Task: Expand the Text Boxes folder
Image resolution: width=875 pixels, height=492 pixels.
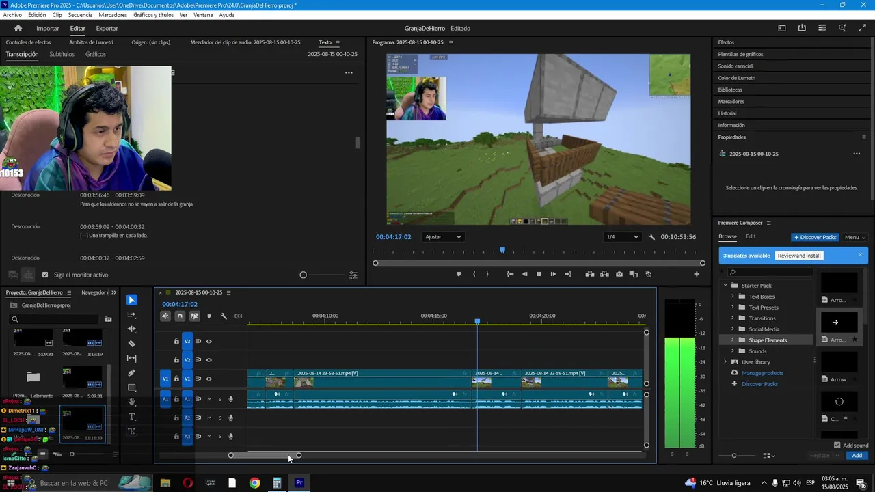Action: (x=733, y=297)
